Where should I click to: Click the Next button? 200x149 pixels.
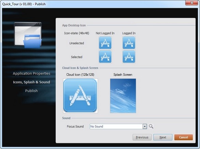(163, 137)
